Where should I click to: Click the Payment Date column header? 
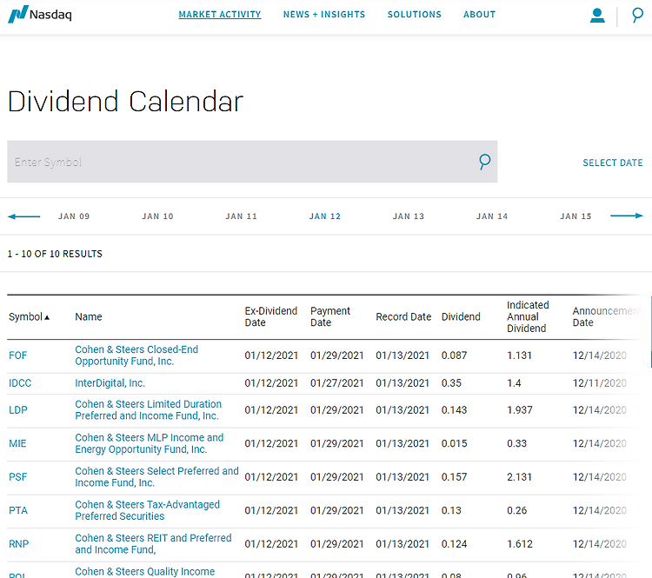(x=330, y=317)
